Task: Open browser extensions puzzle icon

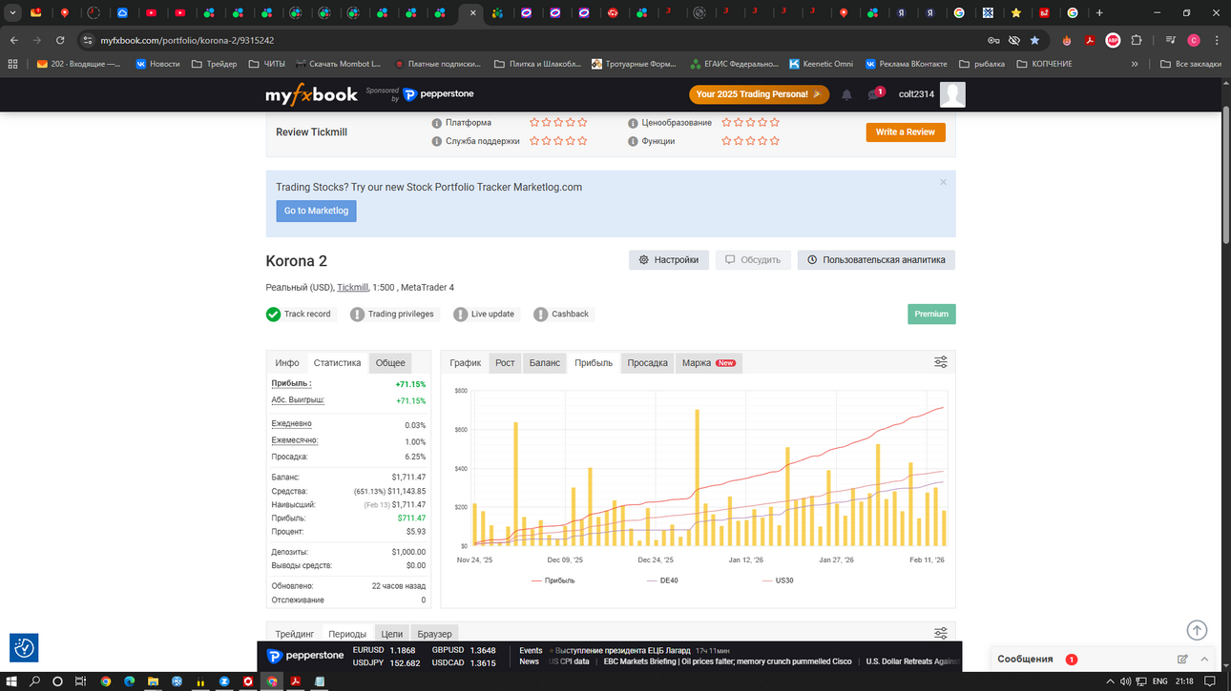Action: pos(1137,41)
